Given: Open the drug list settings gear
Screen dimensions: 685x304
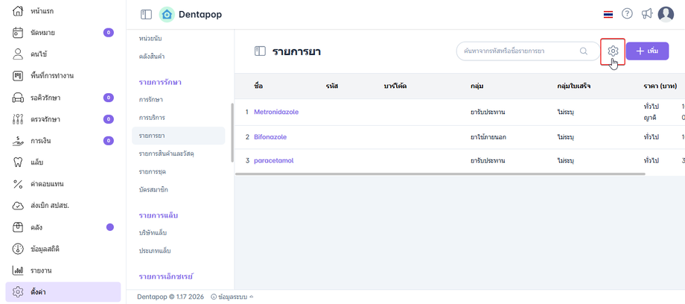Looking at the screenshot, I should point(613,51).
